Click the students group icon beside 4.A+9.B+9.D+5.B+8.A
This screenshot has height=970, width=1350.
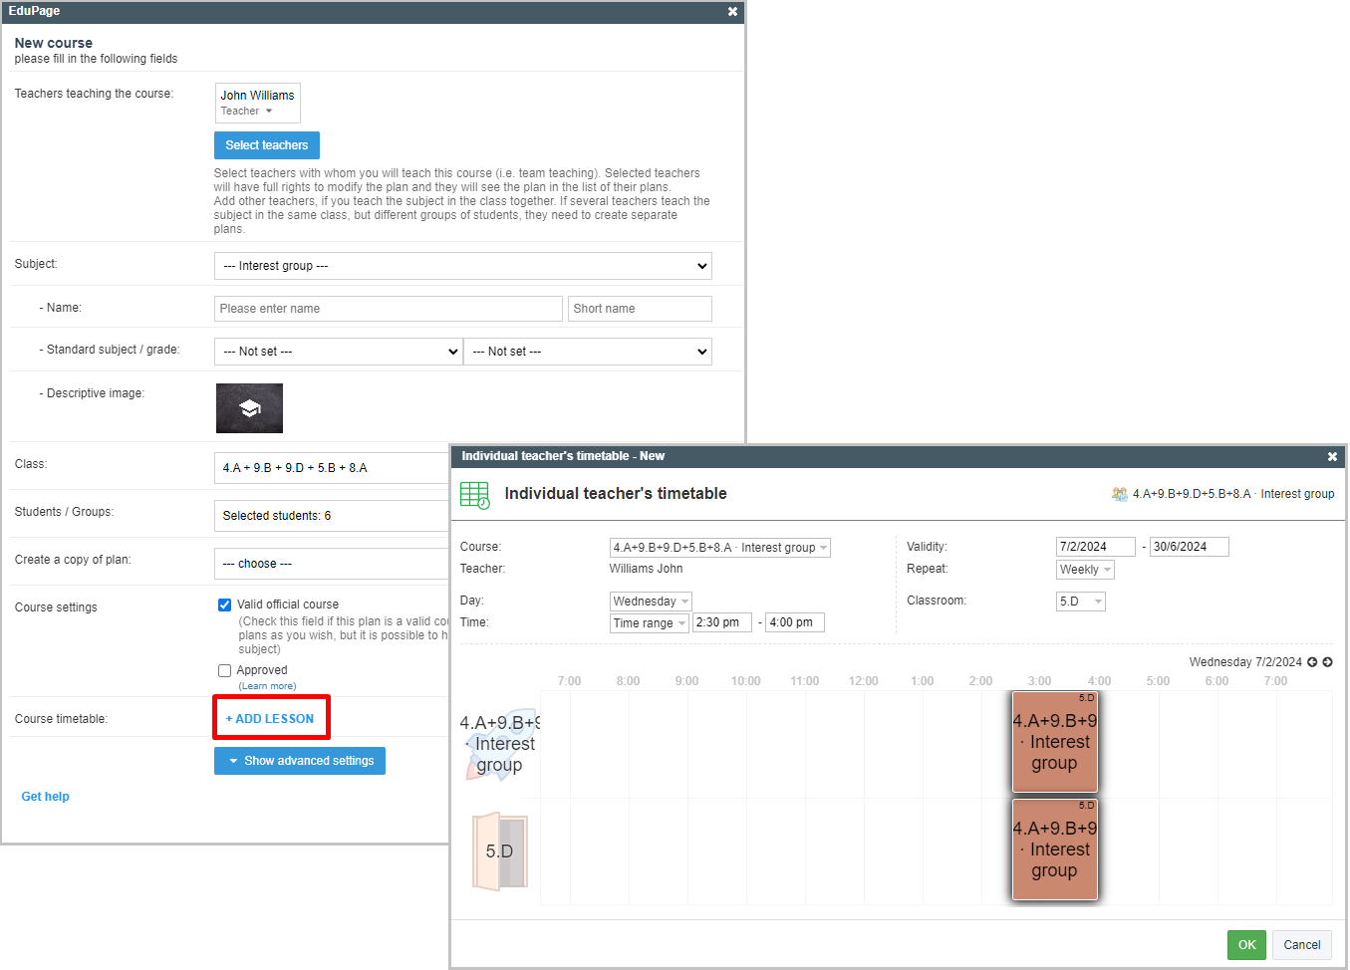click(1120, 494)
